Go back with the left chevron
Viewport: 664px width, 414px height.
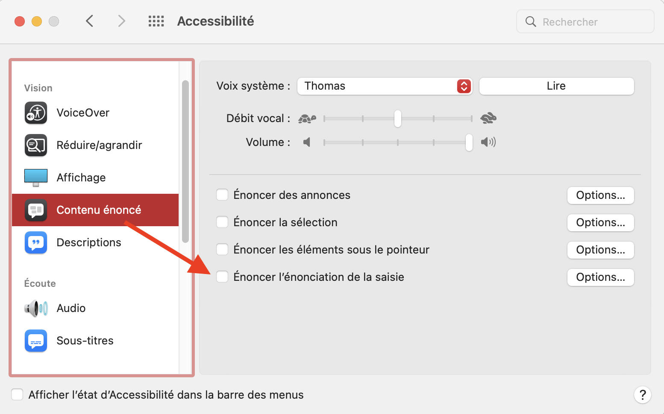tap(89, 21)
